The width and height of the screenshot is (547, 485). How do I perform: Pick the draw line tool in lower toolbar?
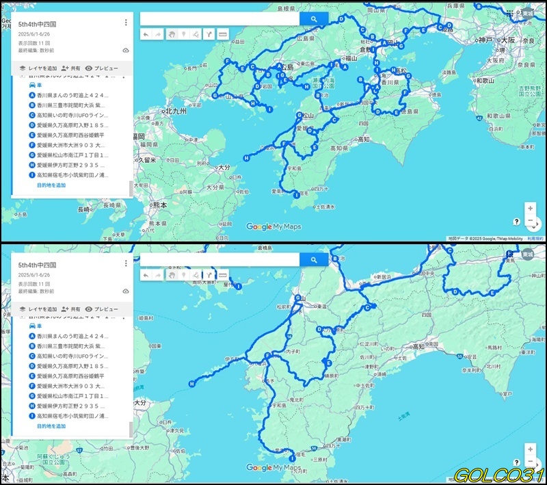(x=196, y=275)
